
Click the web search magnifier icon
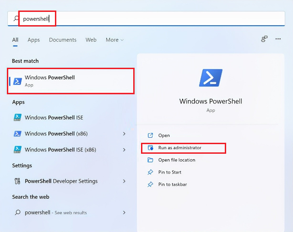pyautogui.click(x=17, y=212)
